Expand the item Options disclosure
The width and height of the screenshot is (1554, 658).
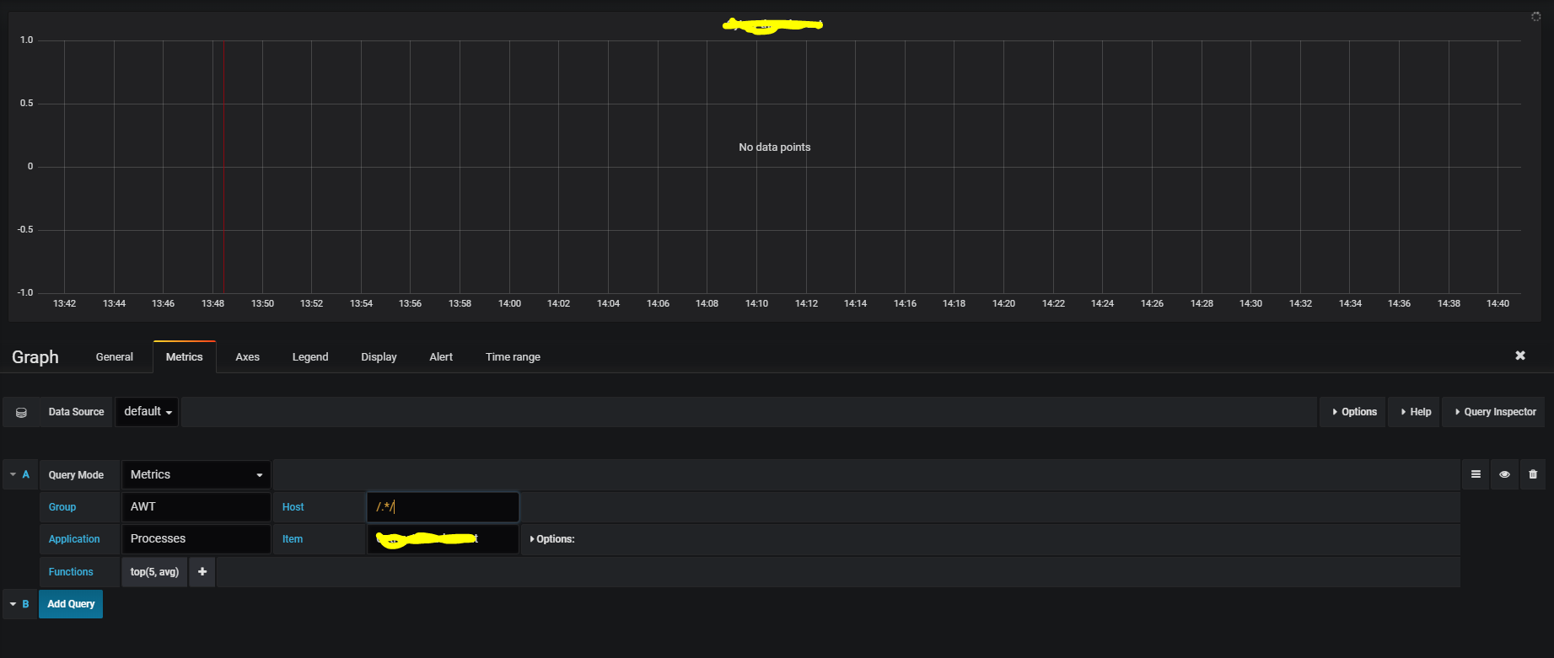pos(552,539)
